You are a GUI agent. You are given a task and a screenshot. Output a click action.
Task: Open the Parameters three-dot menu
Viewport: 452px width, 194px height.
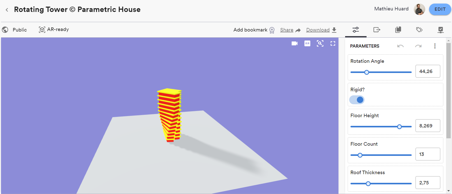point(435,46)
